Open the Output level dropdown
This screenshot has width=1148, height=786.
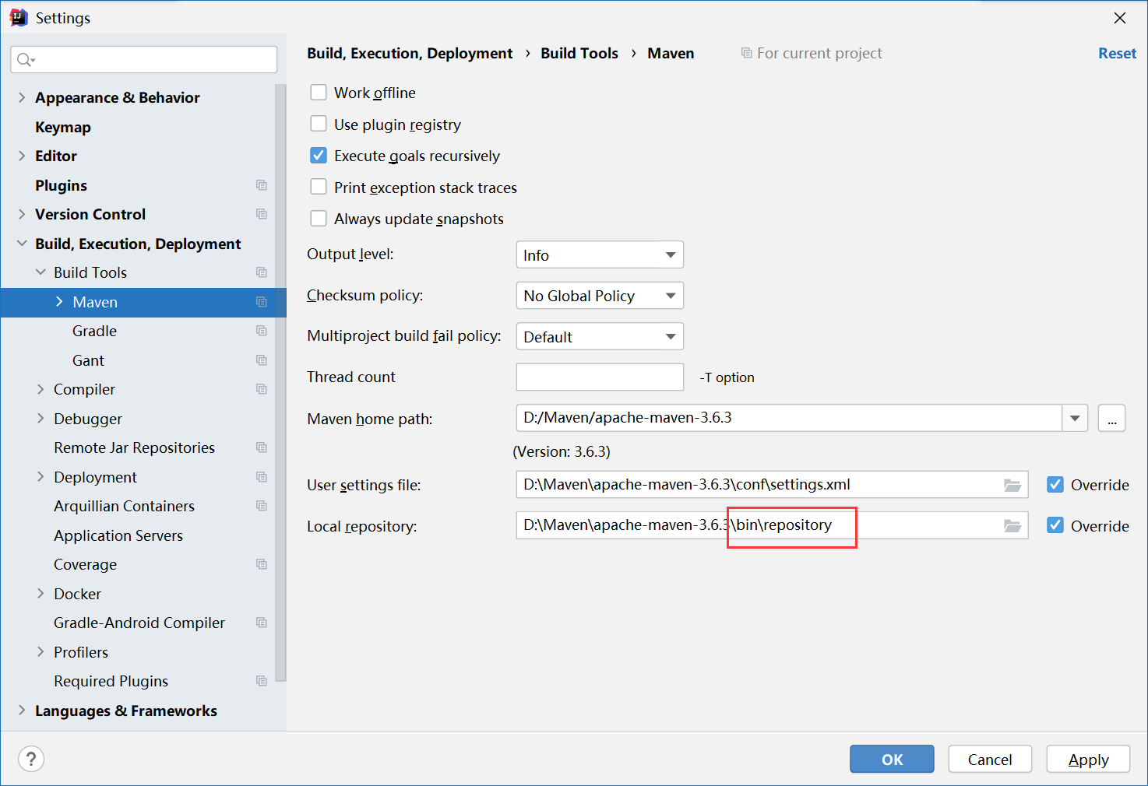pos(600,254)
